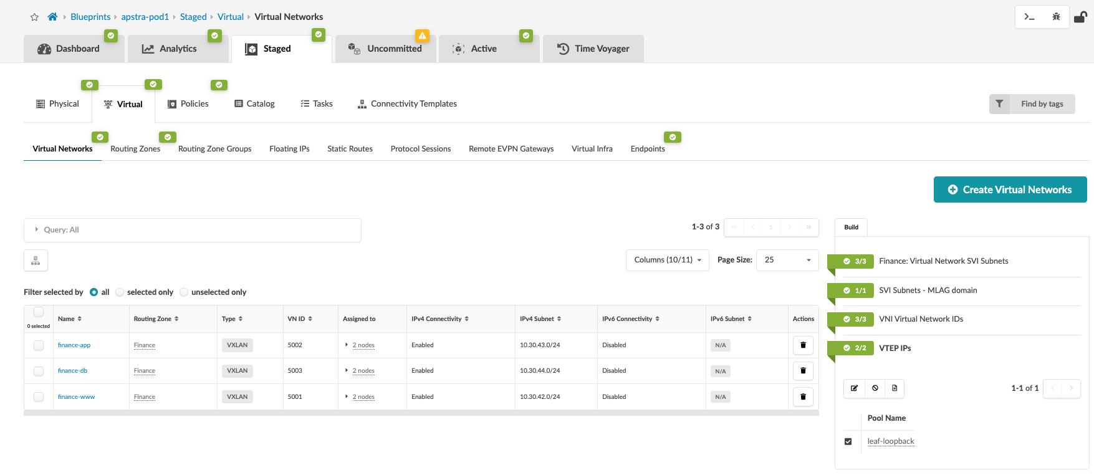Screen dimensions: 1094x475
Task: Sort by IPv6 Connectivity column arrows
Action: 657,319
